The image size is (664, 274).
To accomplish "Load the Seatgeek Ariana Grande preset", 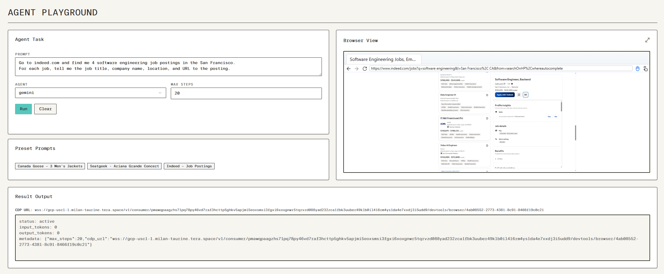I will (124, 166).
